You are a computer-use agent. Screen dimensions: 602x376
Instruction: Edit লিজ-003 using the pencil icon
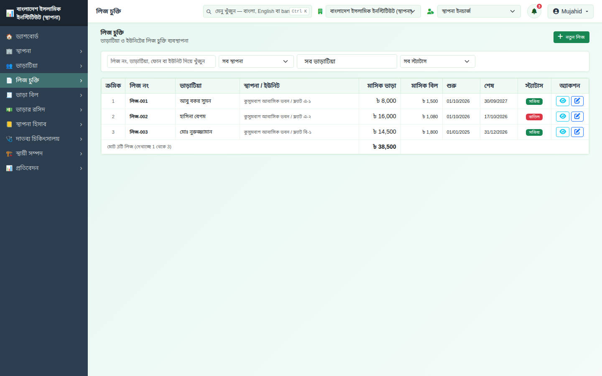pos(577,132)
